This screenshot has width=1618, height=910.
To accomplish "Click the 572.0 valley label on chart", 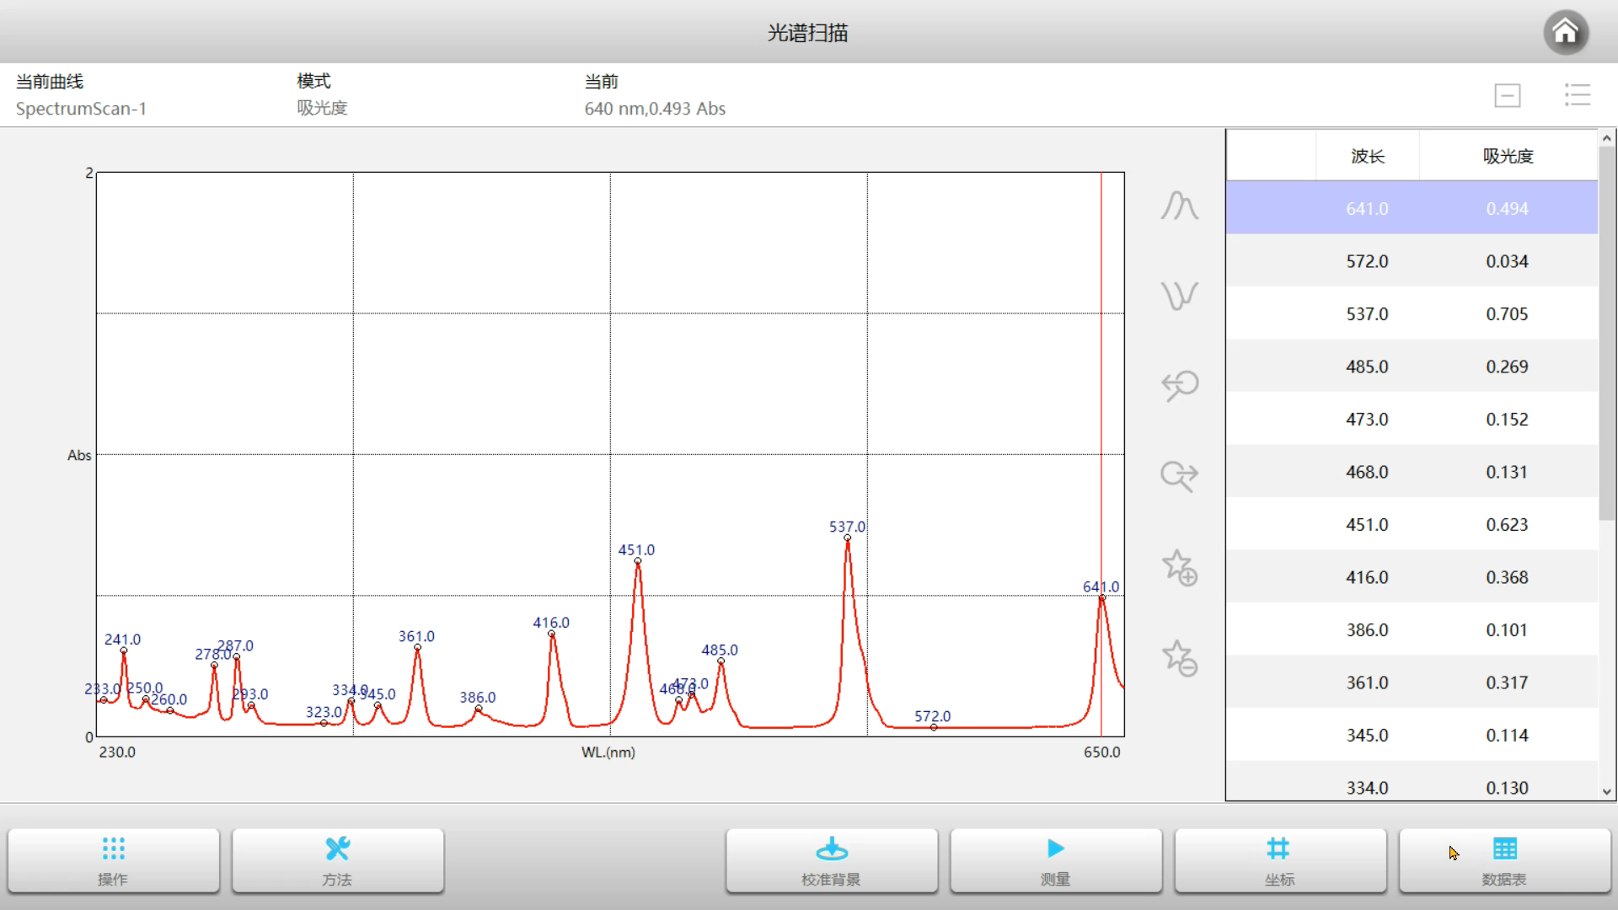I will pos(932,716).
